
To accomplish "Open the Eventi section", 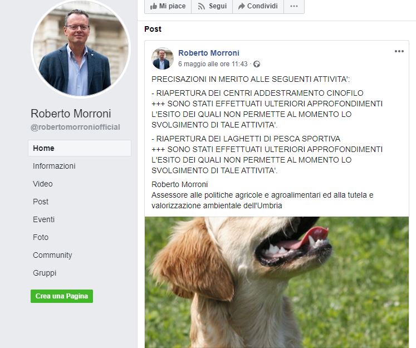I will tap(44, 219).
